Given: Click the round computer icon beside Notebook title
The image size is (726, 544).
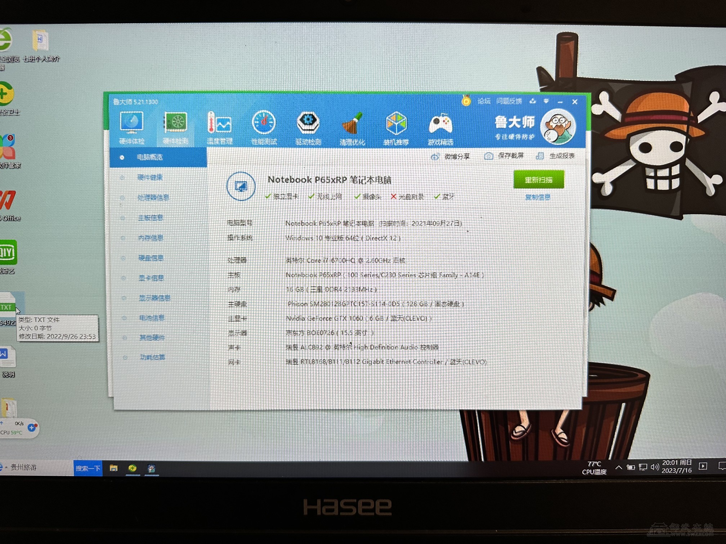Looking at the screenshot, I should [x=241, y=186].
